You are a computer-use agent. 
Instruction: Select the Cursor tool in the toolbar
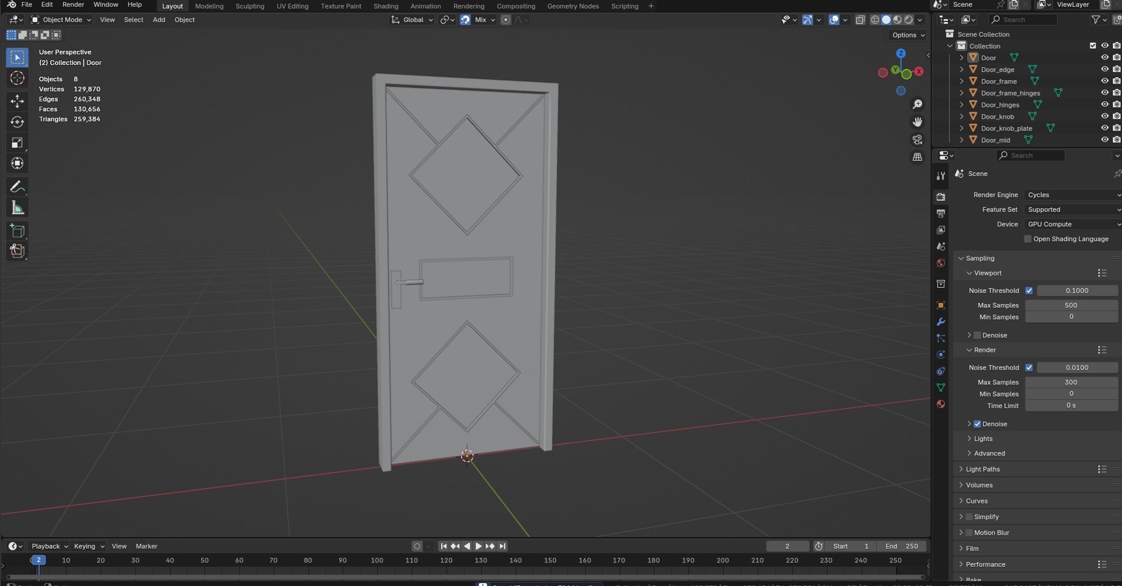click(17, 78)
